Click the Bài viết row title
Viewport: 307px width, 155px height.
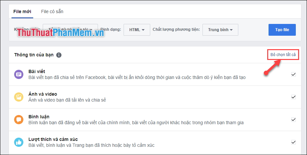[x=37, y=71]
